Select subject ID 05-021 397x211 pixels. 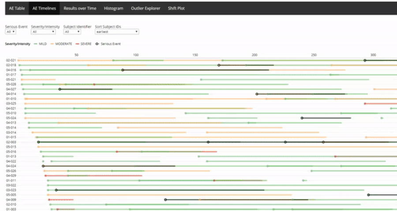(11, 79)
